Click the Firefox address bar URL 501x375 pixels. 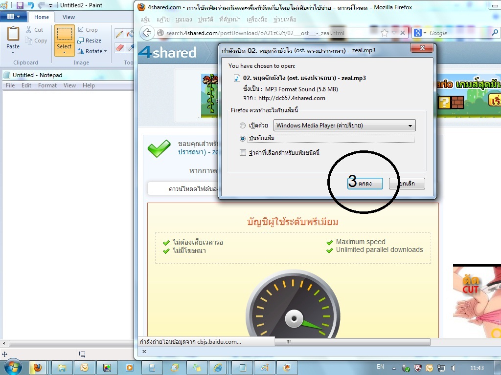[255, 33]
